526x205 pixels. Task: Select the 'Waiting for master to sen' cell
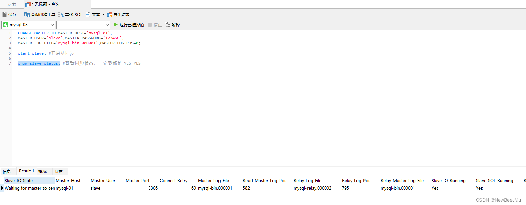pyautogui.click(x=29, y=188)
